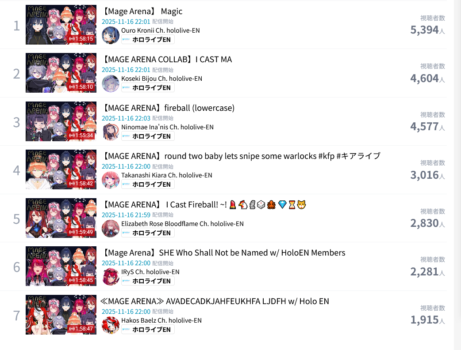This screenshot has height=350, width=461.
Task: Open the rank 1 Mage Arena stream thumbnail
Action: click(61, 25)
